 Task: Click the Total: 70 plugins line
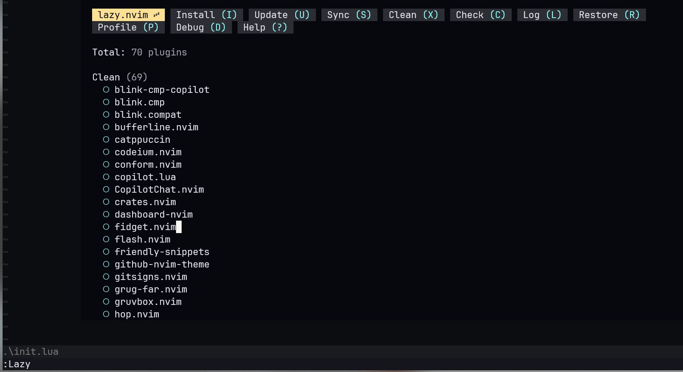139,52
